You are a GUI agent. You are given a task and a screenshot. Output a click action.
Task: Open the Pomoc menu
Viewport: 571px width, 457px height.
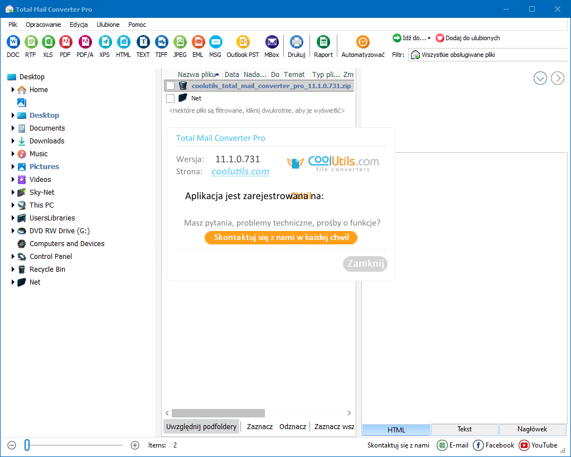tap(137, 25)
